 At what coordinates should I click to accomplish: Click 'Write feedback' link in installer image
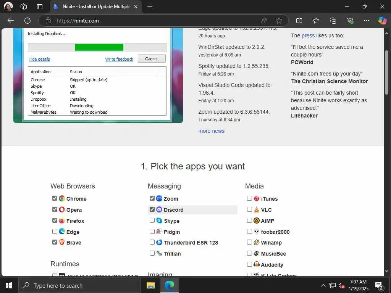(119, 59)
